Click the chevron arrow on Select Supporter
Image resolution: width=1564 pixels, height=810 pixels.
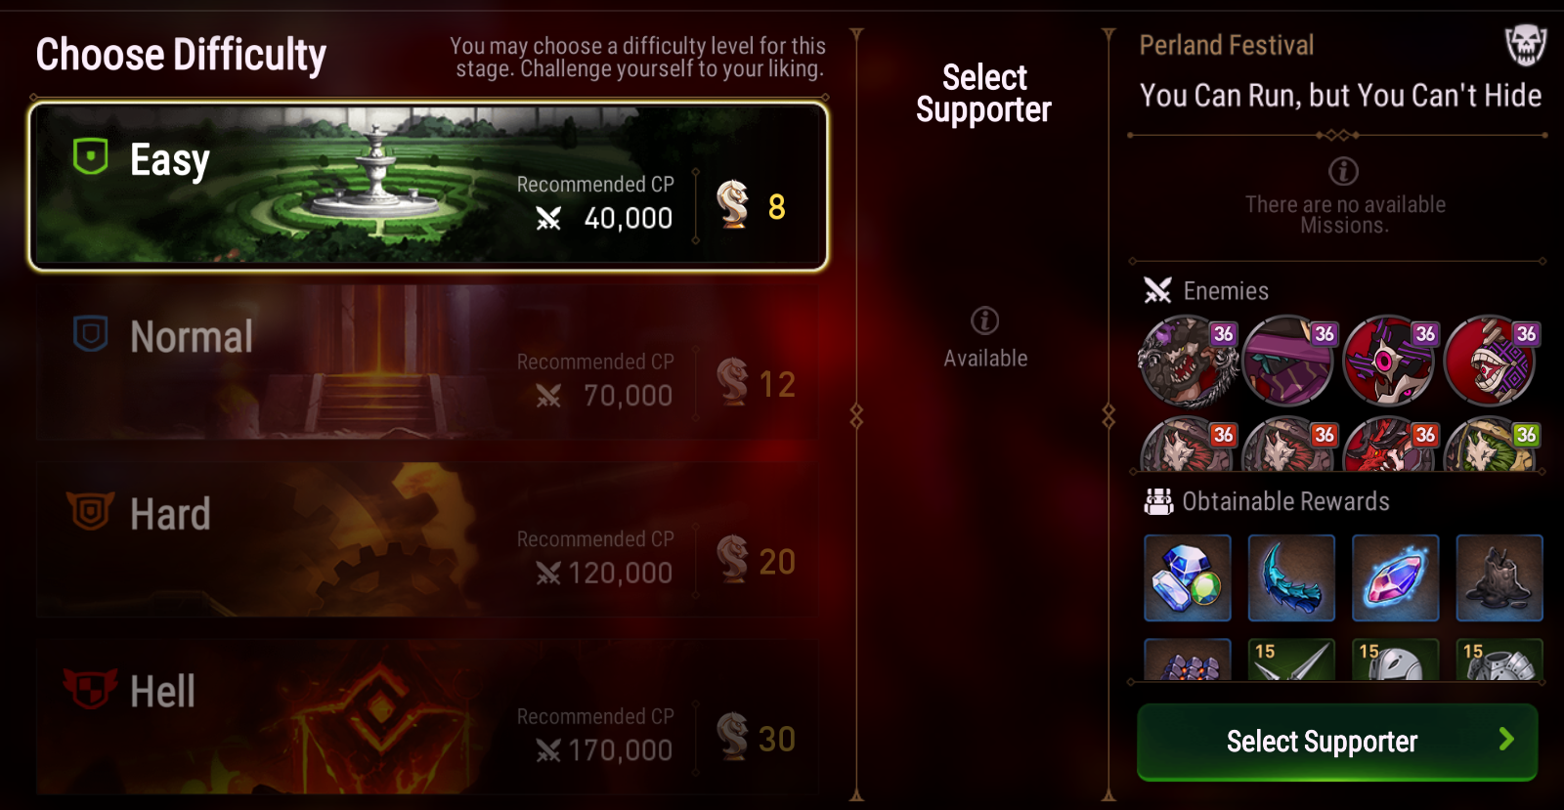[x=1506, y=740]
